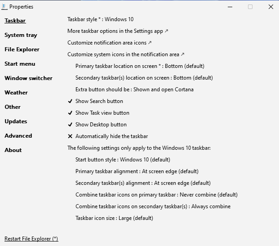
Task: Change Taskbar style Windows 10 option
Action: coord(101,19)
